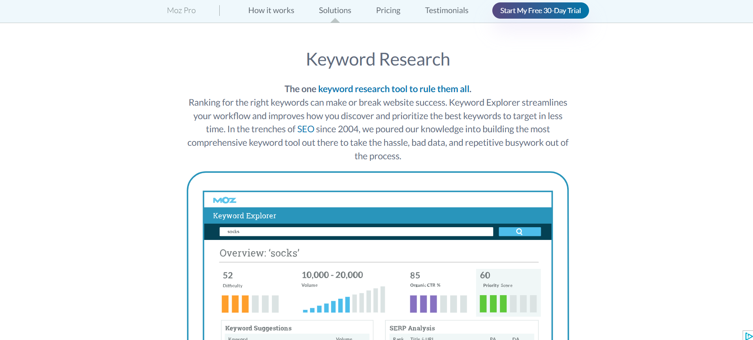
Task: Click the Keyword Suggestions panel title
Action: tap(258, 328)
